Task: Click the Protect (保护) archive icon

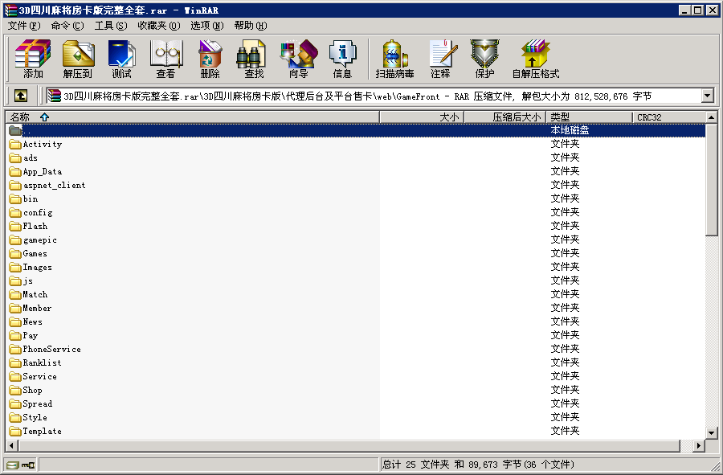Action: pyautogui.click(x=484, y=59)
